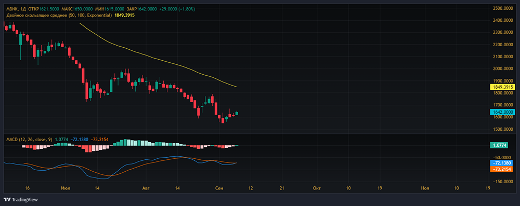Image resolution: width=520 pixels, height=206 pixels.
Task: Select the Двойное скользящее среднее indicator legend
Action: pyautogui.click(x=59, y=15)
